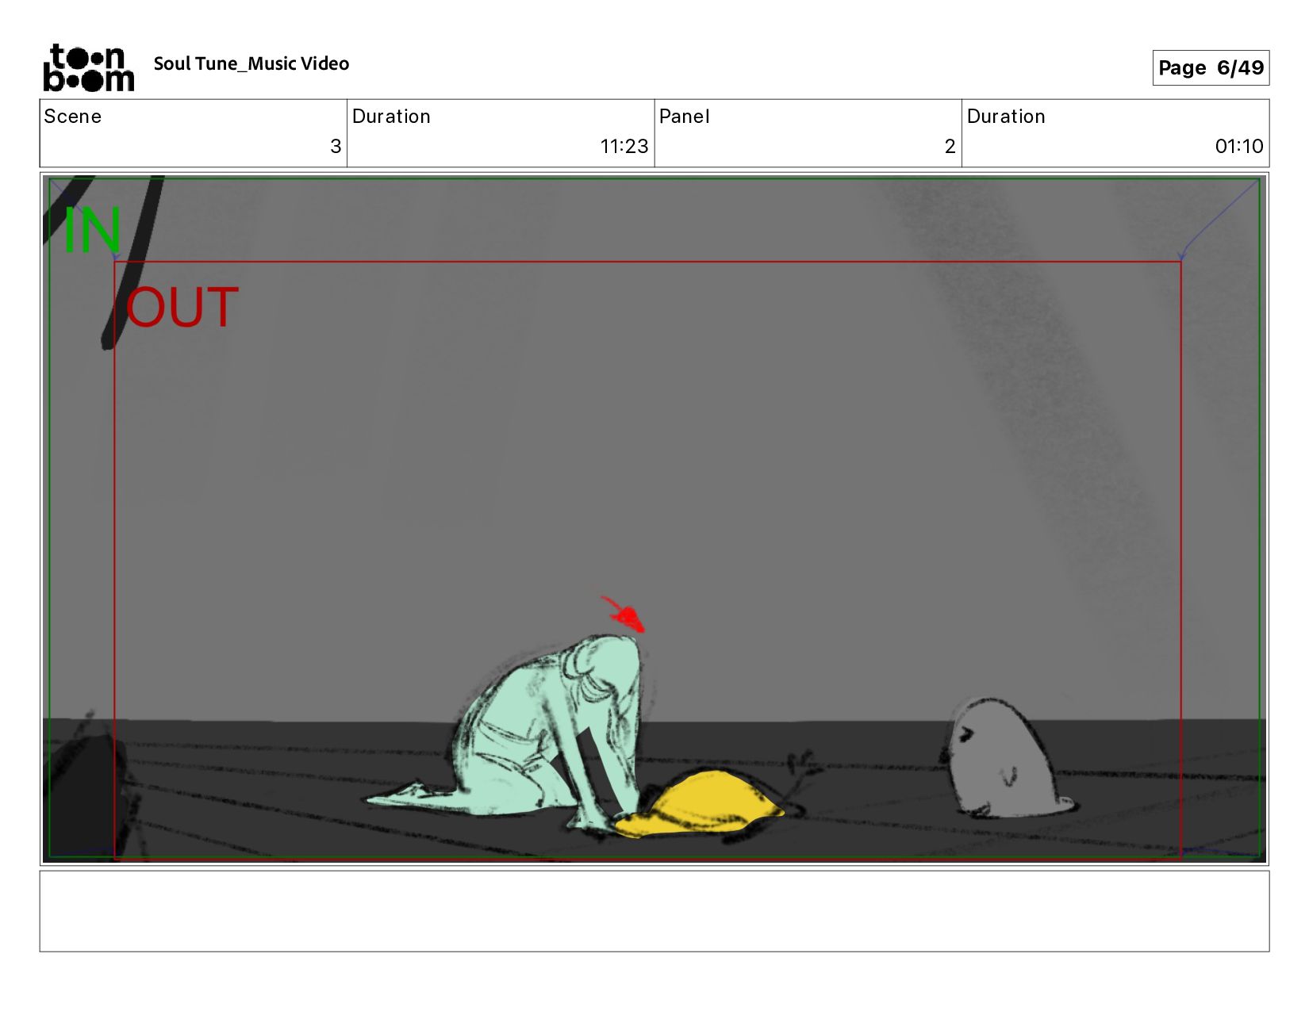1309x1011 pixels.
Task: Click the scene number '3'
Action: coord(336,146)
